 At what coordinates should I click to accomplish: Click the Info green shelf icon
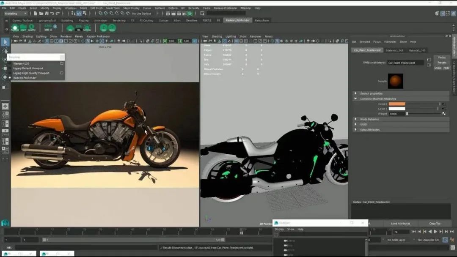click(104, 28)
